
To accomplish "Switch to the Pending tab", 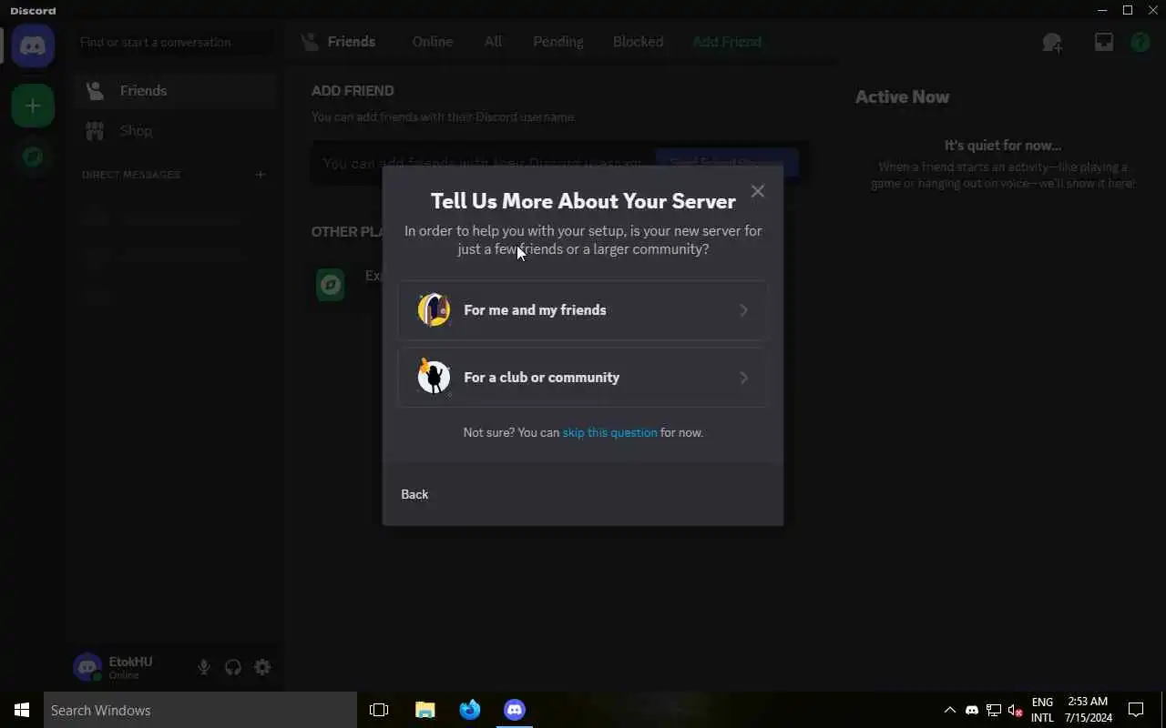I will (558, 42).
